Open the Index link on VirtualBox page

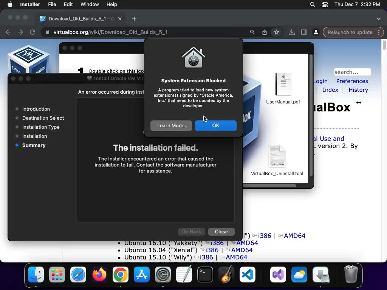330,90
